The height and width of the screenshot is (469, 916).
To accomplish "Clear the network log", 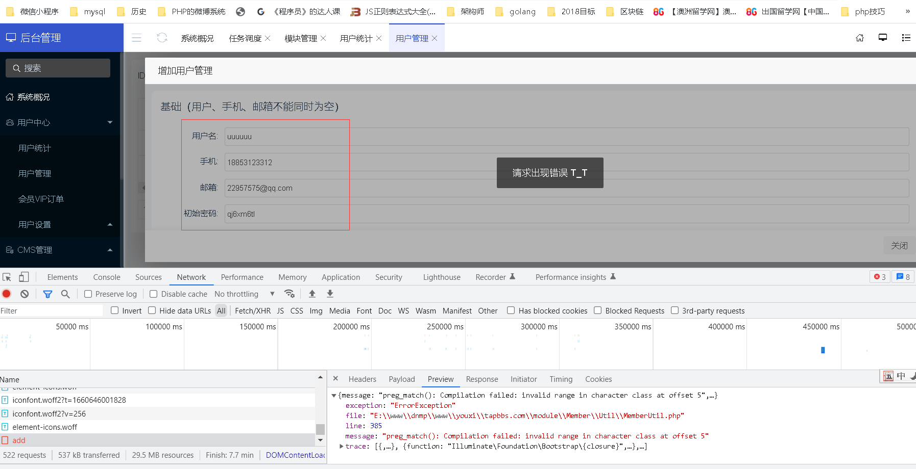I will click(x=25, y=294).
